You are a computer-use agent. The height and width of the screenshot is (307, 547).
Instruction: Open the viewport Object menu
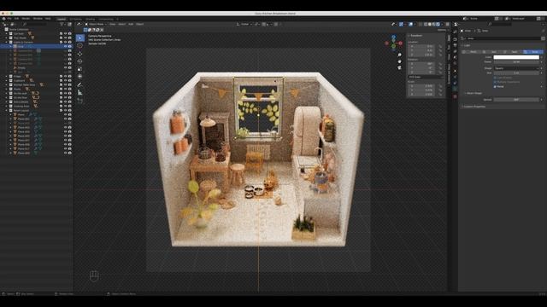140,25
